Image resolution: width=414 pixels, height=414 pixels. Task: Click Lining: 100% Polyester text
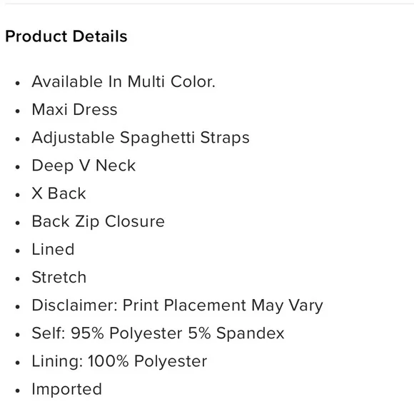click(119, 361)
